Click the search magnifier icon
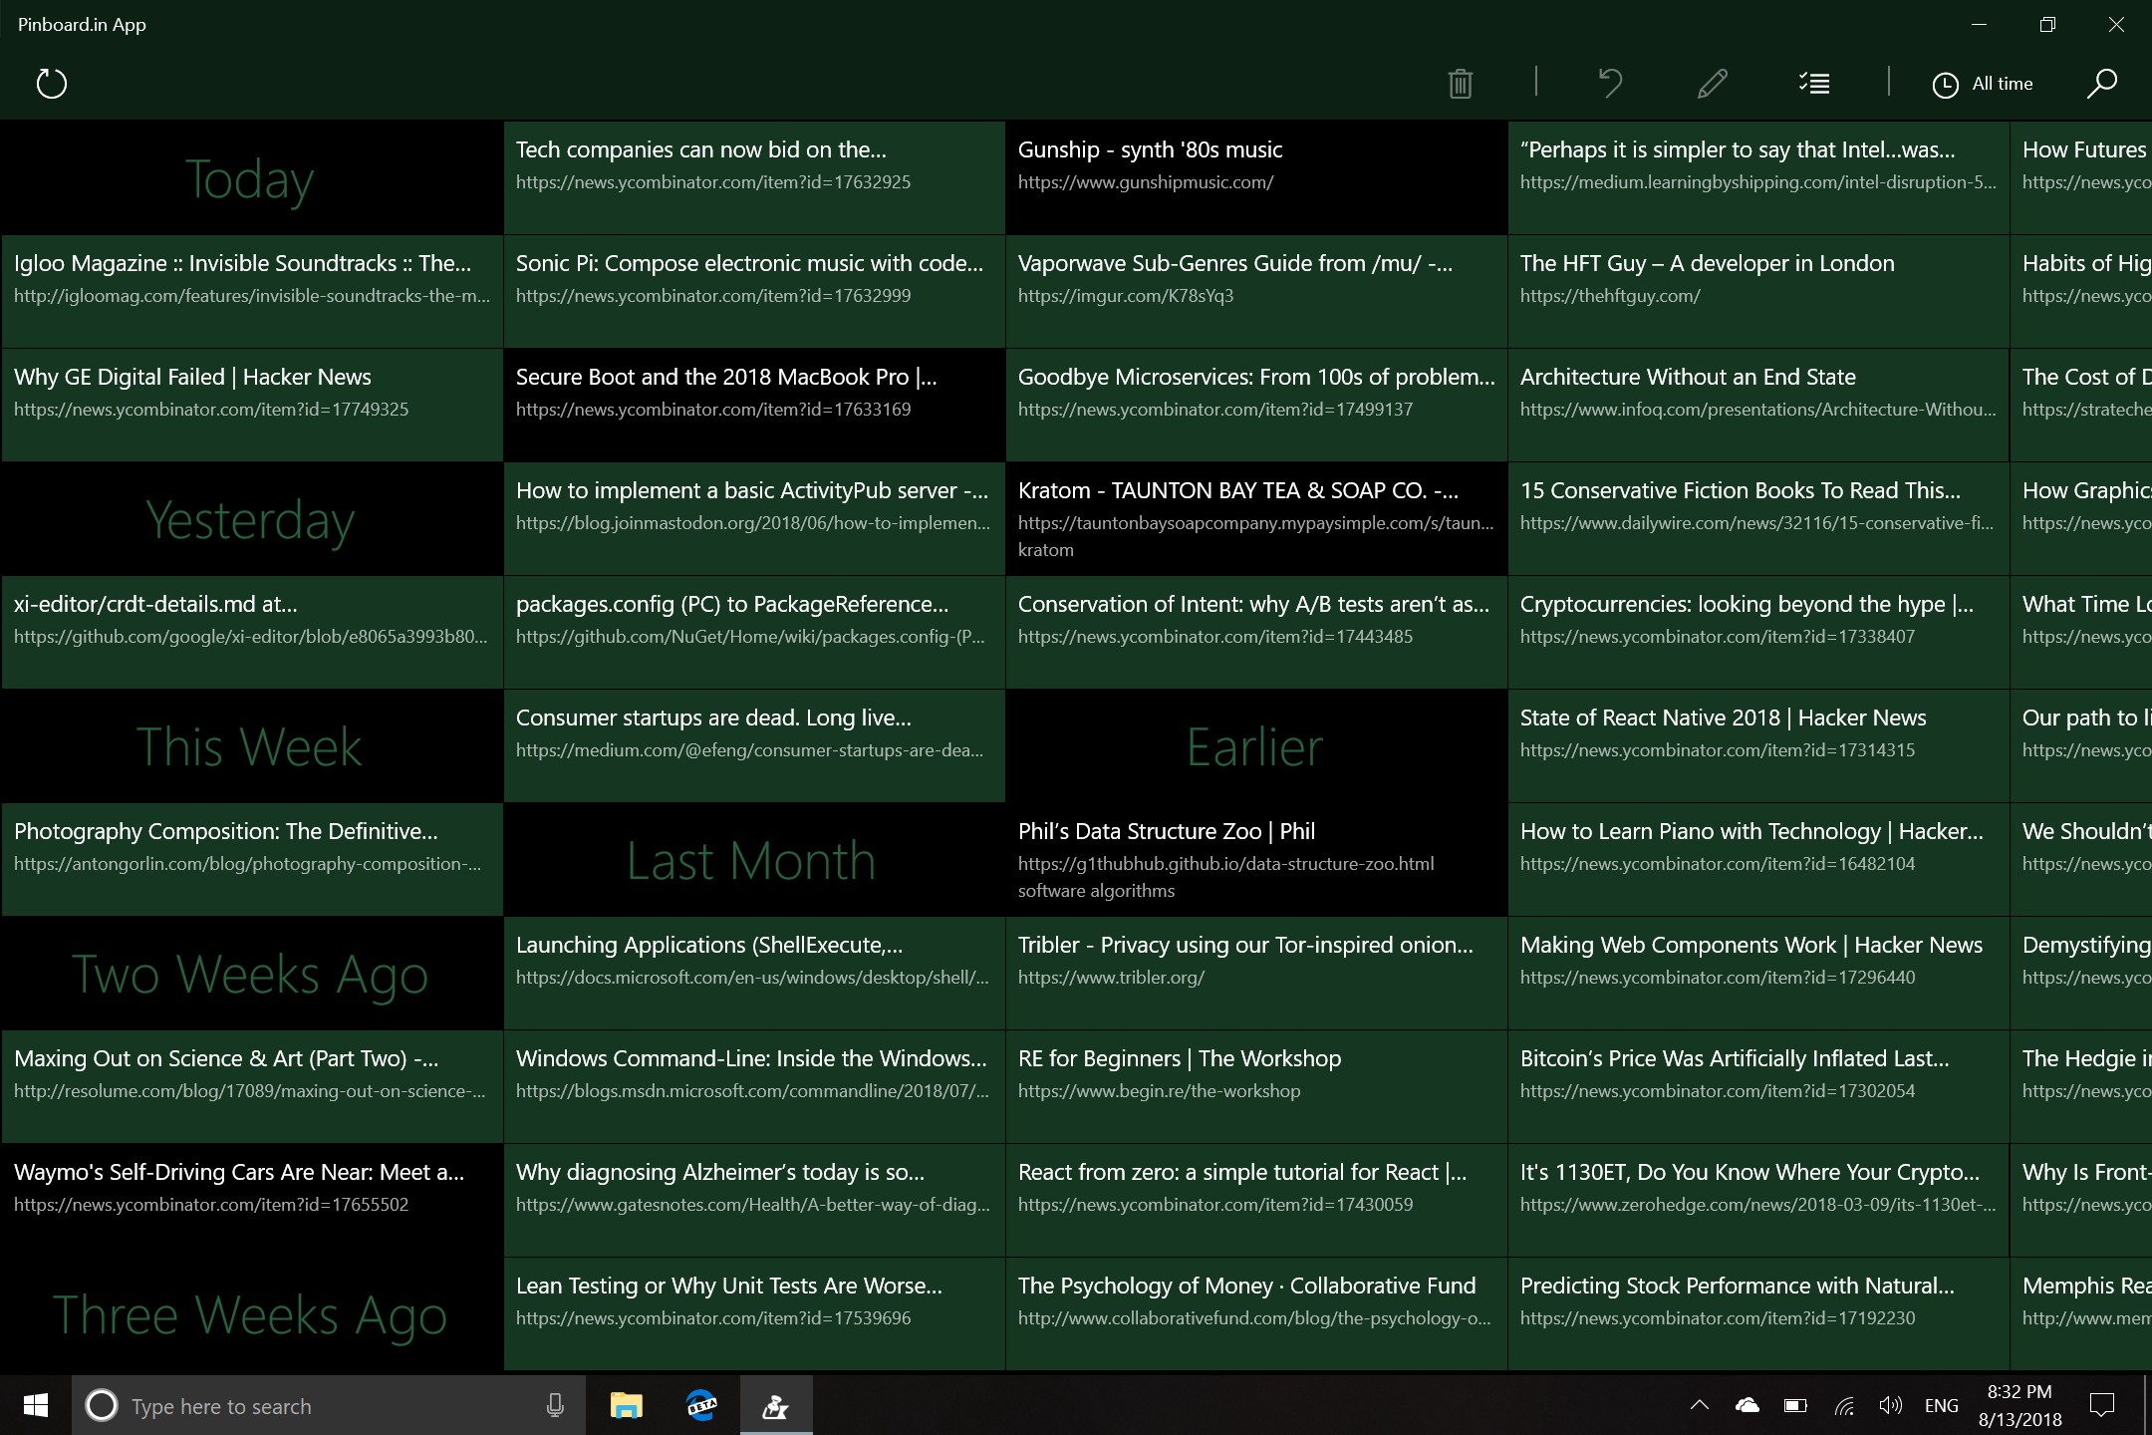This screenshot has height=1435, width=2152. [x=2102, y=84]
